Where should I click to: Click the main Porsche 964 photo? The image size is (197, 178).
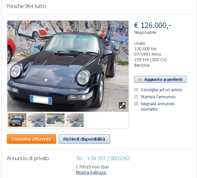point(68,66)
